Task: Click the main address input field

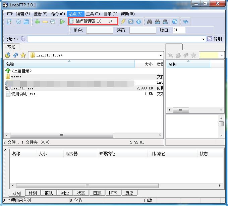Action: [114, 39]
